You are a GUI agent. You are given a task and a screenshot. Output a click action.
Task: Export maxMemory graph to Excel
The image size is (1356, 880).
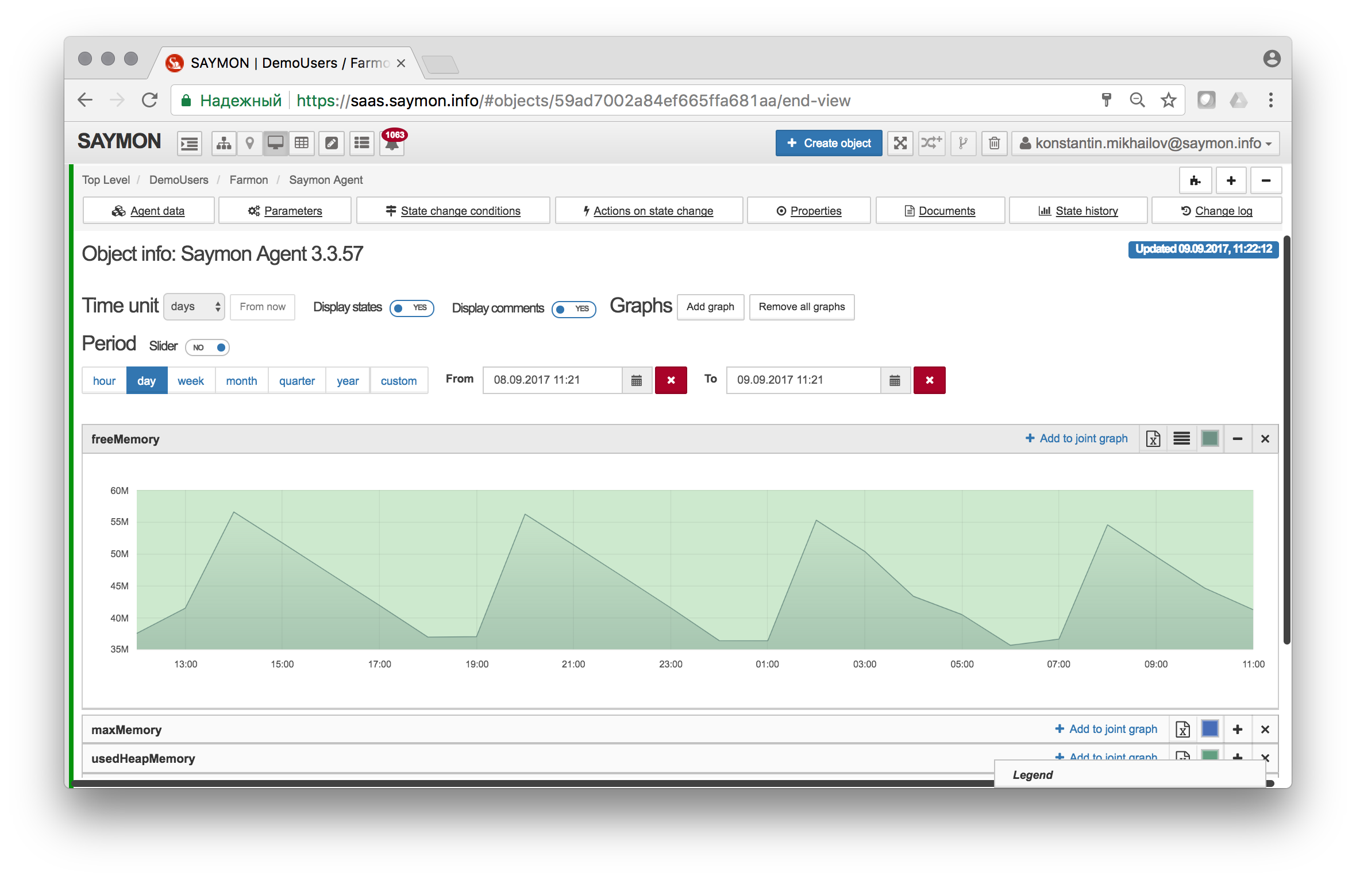coord(1182,730)
